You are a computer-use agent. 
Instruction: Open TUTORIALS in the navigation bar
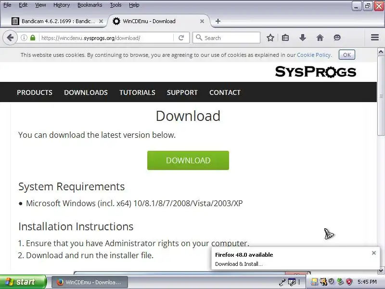point(137,92)
